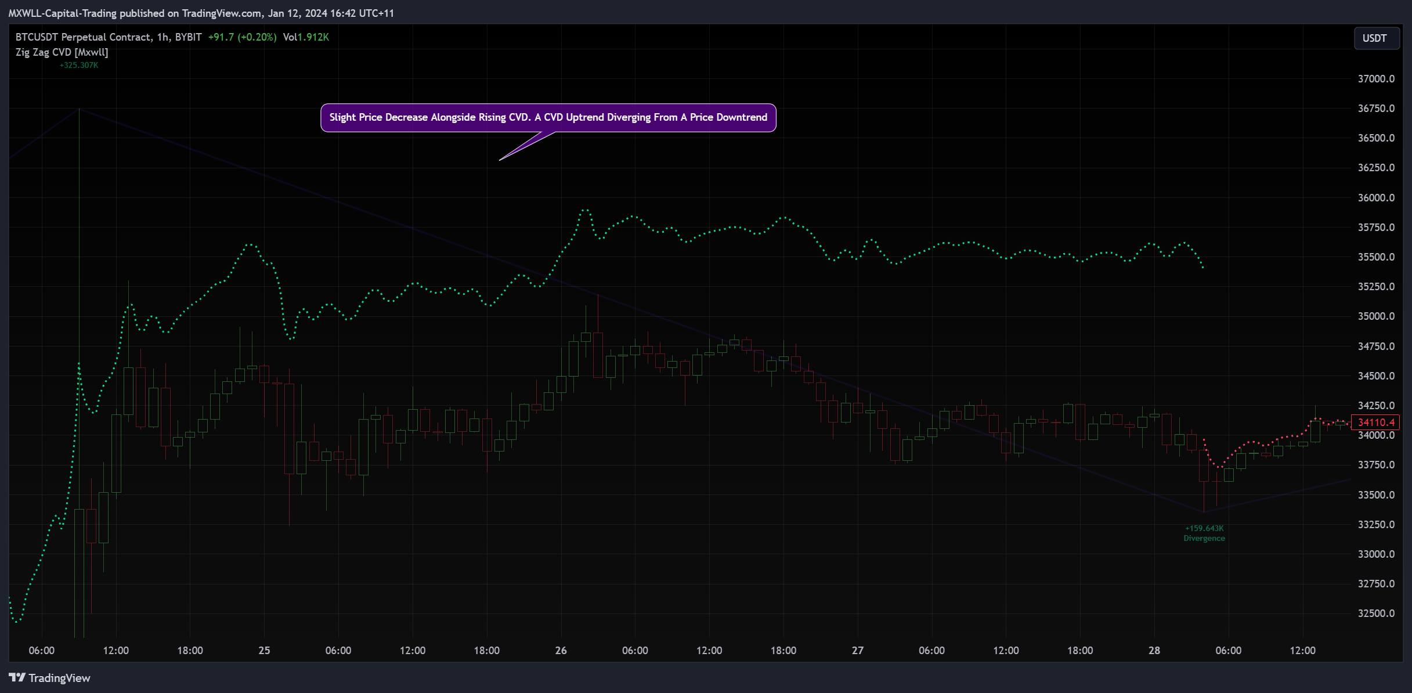Click the current price label 34110.4
Viewport: 1412px width, 693px height.
tap(1375, 423)
